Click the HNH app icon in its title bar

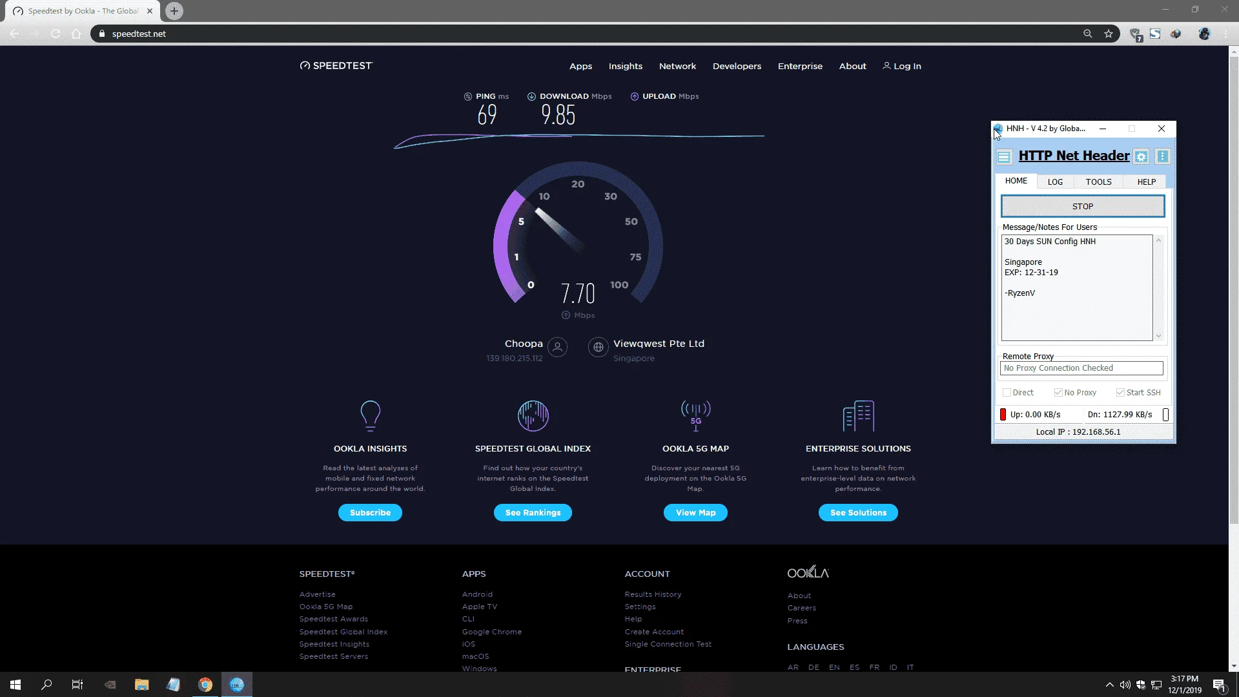998,129
